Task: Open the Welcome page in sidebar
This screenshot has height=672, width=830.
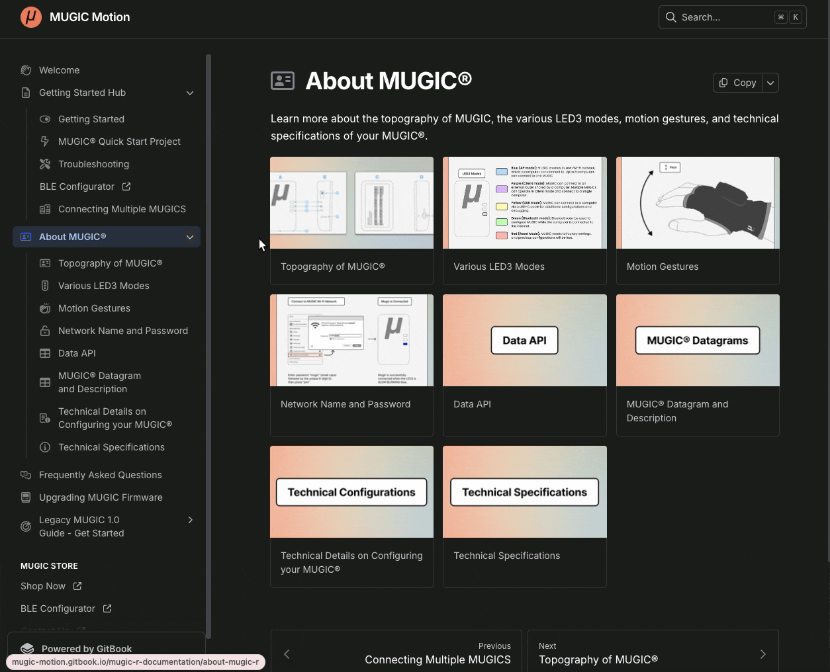Action: click(59, 70)
